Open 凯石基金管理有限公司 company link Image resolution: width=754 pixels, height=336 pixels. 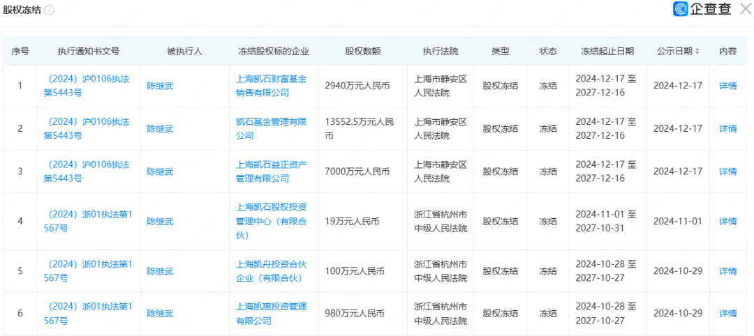coord(271,129)
